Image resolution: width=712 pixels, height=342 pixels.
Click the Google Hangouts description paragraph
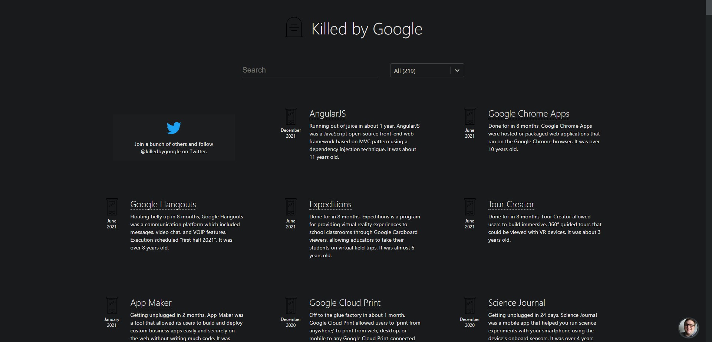pyautogui.click(x=187, y=232)
